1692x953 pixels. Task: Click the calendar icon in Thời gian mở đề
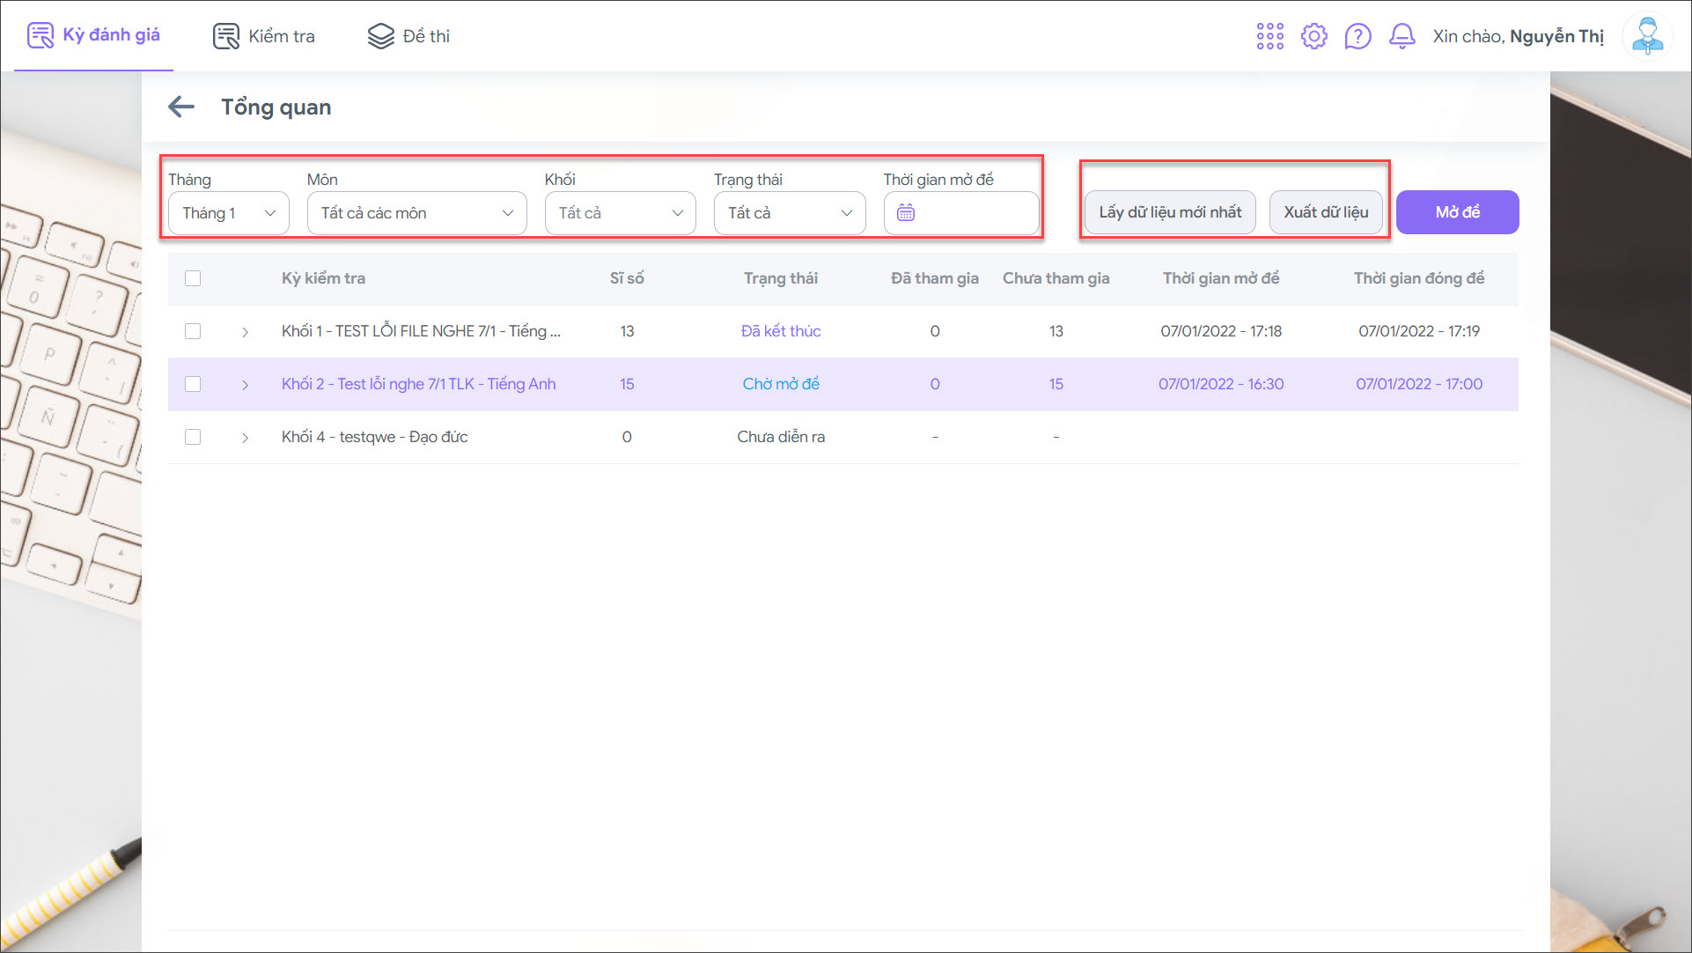pos(906,213)
